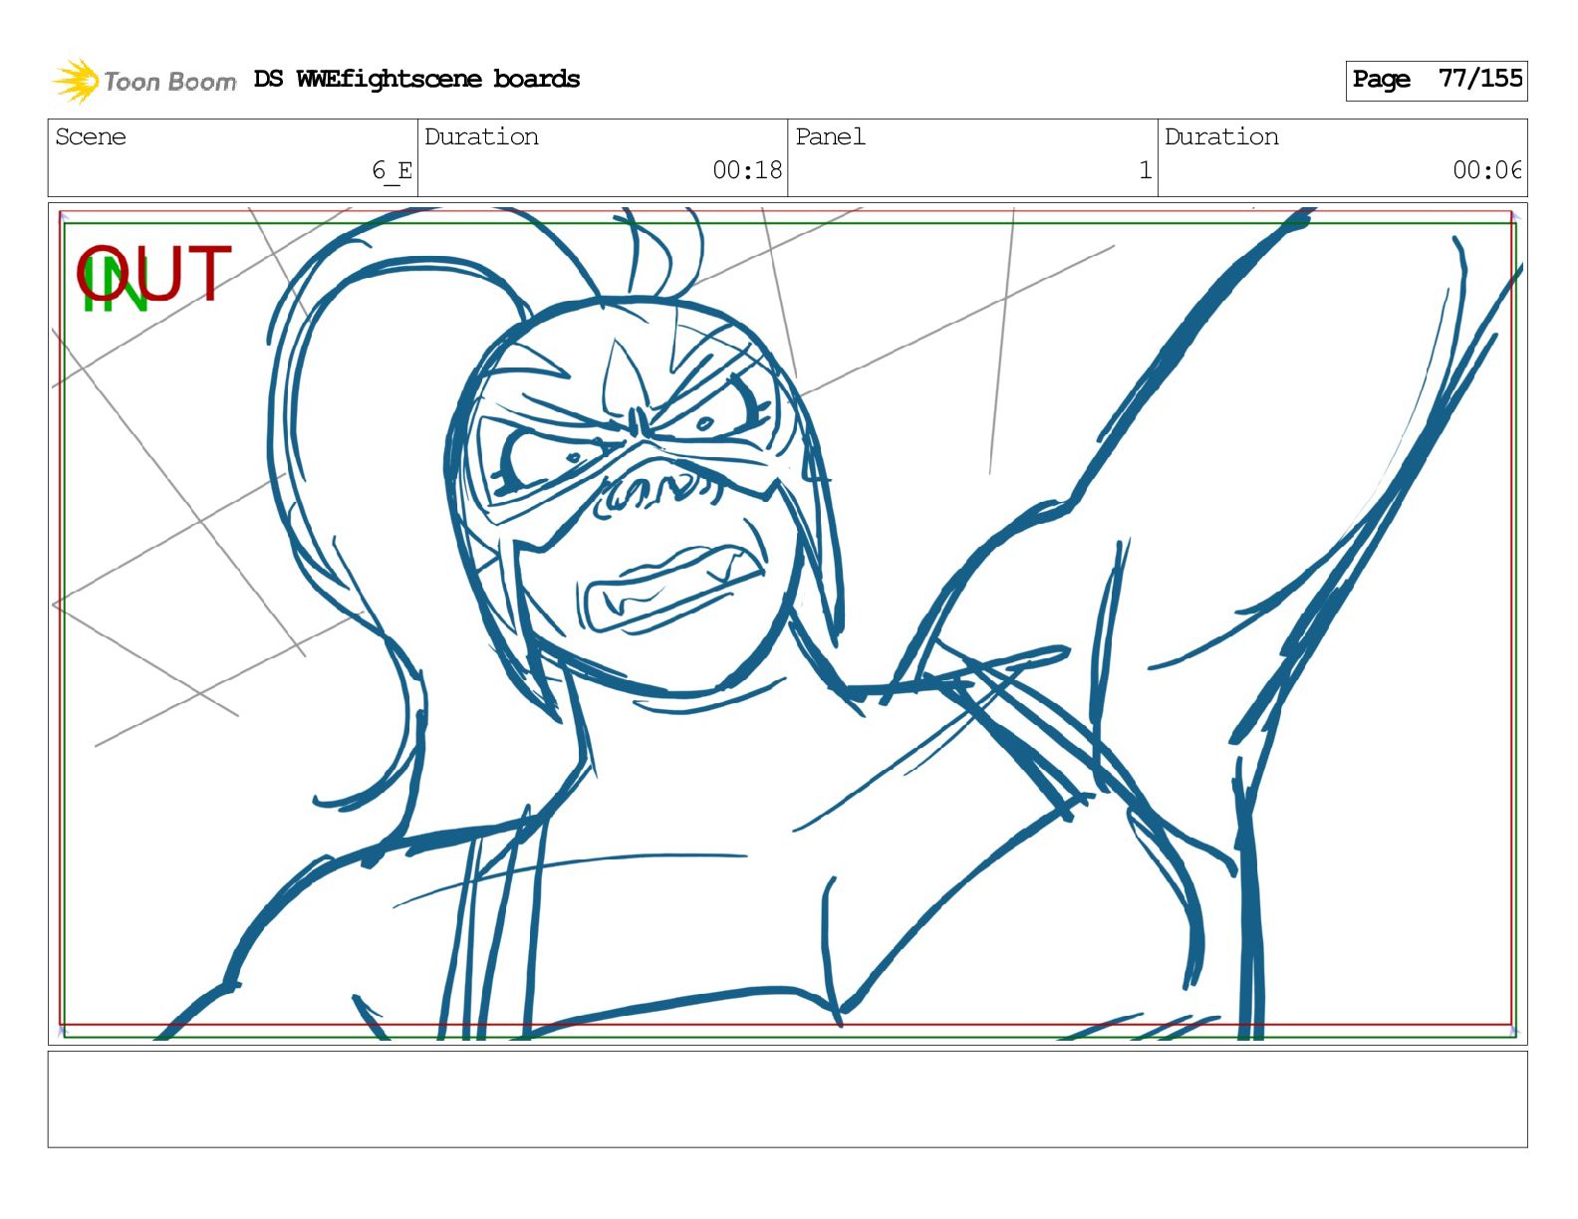Select the scene value '6_E'
1578x1219 pixels.
[x=393, y=170]
